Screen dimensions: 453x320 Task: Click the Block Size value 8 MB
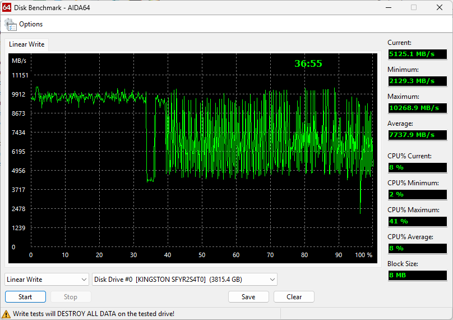[x=418, y=275]
